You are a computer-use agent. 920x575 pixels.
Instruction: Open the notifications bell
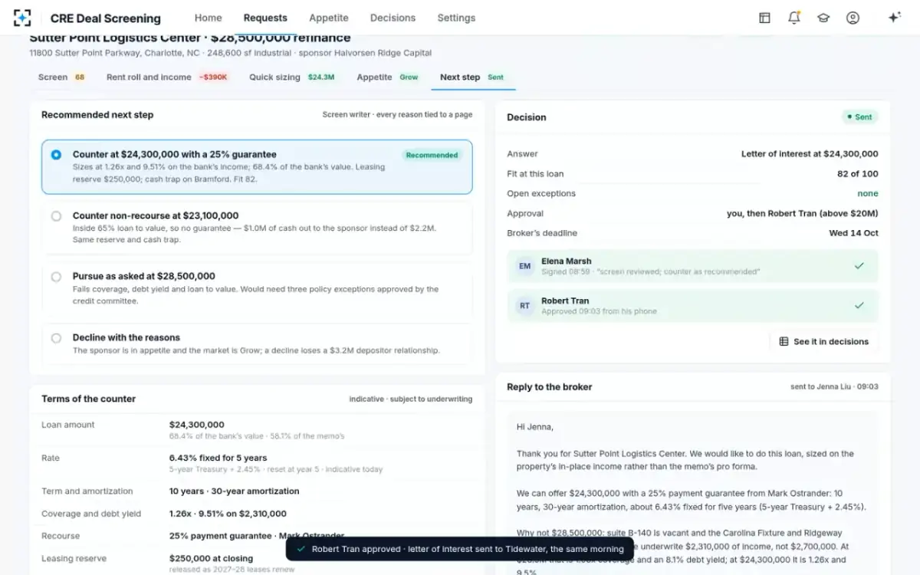point(794,18)
